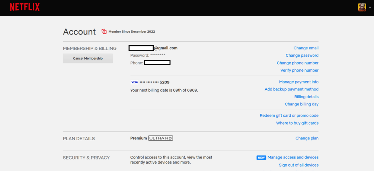Open the Billing details link
Screen dimensions: 374x171
pyautogui.click(x=306, y=97)
